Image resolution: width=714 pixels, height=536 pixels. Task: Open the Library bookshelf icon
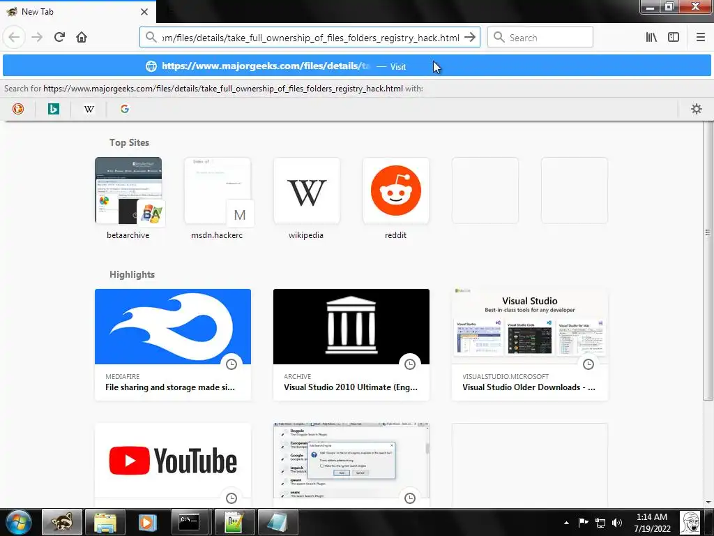(x=651, y=37)
